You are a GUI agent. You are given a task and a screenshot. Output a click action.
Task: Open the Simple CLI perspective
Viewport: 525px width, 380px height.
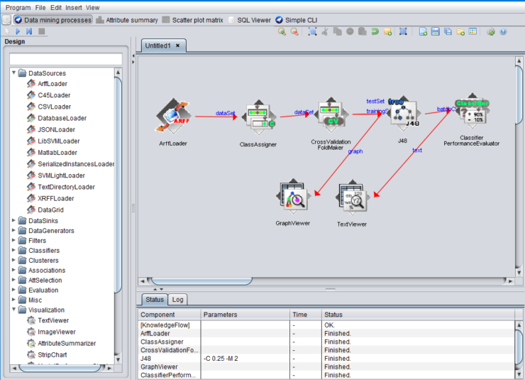point(296,20)
